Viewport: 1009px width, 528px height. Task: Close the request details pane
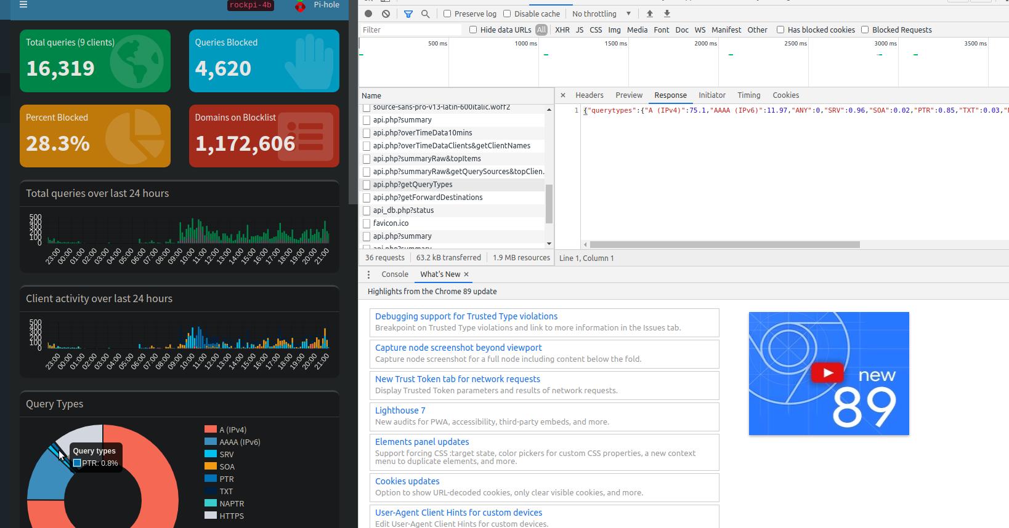click(x=563, y=95)
